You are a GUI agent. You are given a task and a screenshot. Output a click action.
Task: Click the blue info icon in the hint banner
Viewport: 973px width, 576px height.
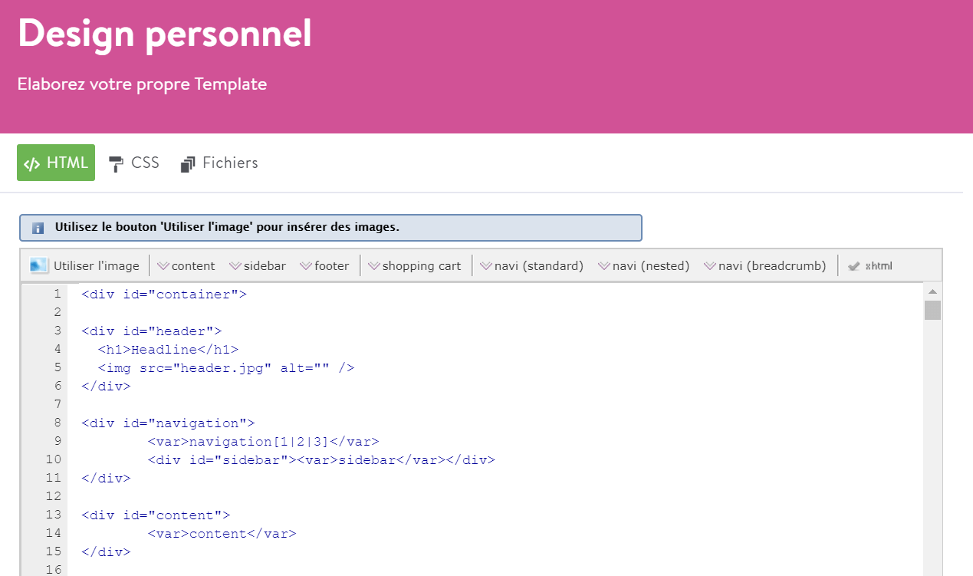(x=38, y=228)
